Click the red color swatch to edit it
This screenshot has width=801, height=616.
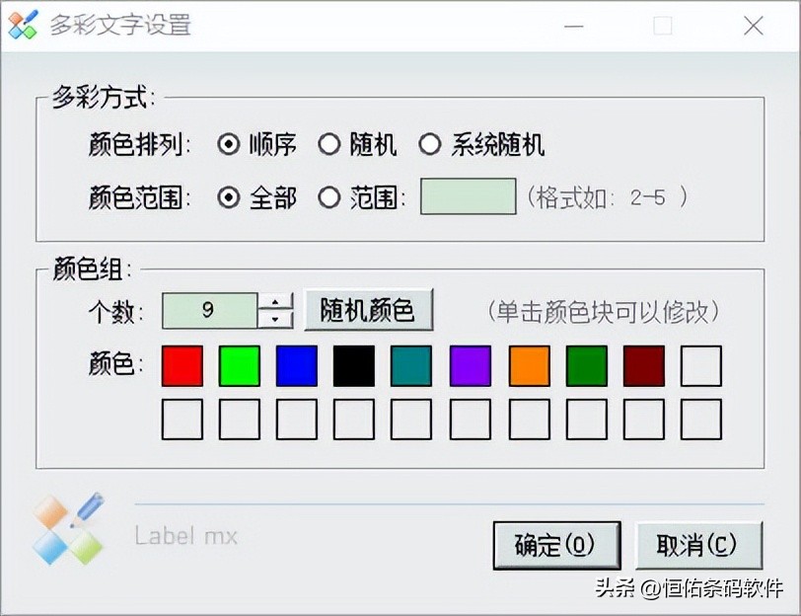(182, 365)
